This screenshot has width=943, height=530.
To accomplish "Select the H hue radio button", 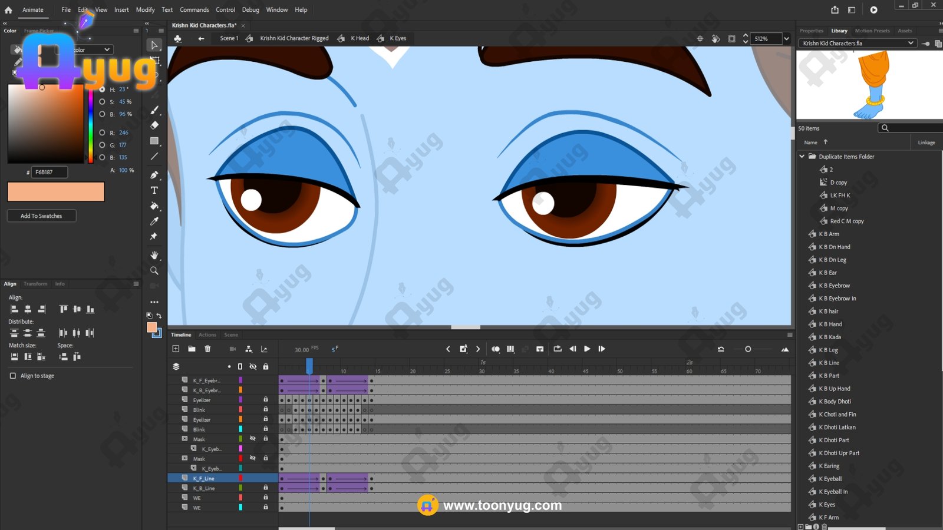I will click(102, 90).
